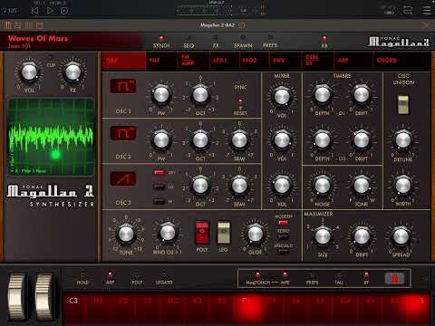Click the OSC 1 PW knob
The image size is (435, 326).
click(x=161, y=95)
